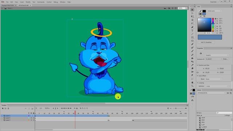Switch to the first document tab
Image resolution: width=233 pixels, height=131 pixels.
tap(8, 5)
